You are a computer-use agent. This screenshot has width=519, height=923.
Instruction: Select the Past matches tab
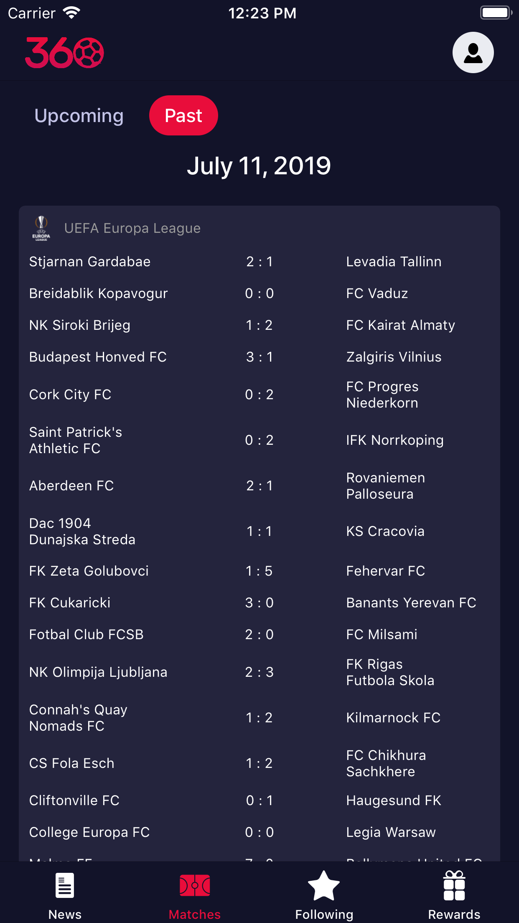tap(183, 116)
